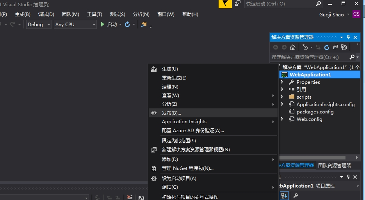Click the GS account avatar
Screen dimensions: 365x200
click(x=356, y=14)
